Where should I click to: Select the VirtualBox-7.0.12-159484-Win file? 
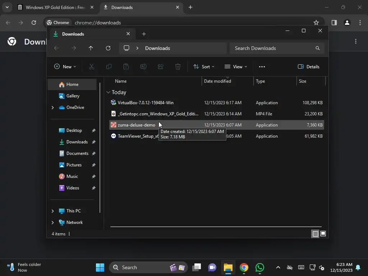click(x=217, y=103)
